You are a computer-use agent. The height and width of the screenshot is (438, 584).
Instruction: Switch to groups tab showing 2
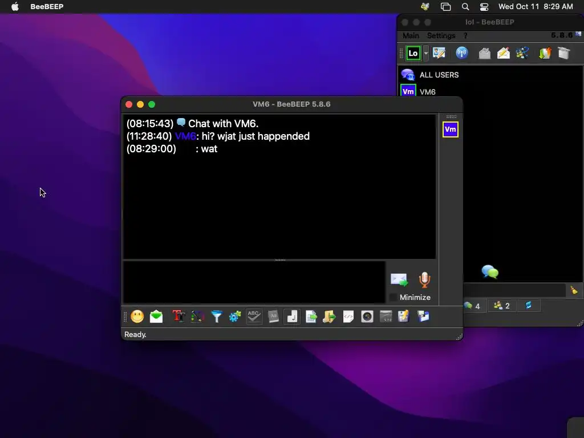coord(502,306)
